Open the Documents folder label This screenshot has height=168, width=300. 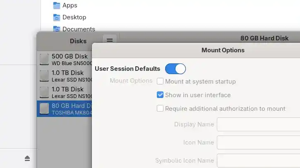[x=79, y=29]
